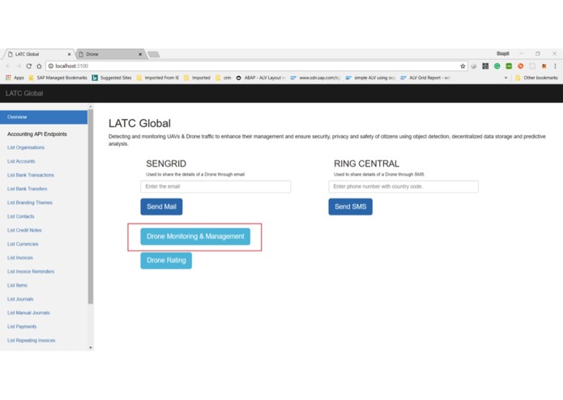Show hidden bookmarks overflow chevron
The width and height of the screenshot is (563, 400).
click(x=506, y=78)
